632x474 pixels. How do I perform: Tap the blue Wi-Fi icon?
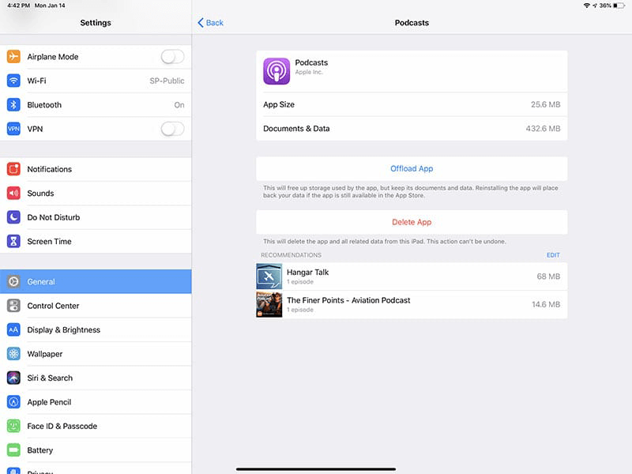(x=13, y=81)
